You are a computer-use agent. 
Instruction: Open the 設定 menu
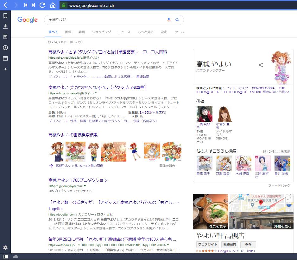164,32
